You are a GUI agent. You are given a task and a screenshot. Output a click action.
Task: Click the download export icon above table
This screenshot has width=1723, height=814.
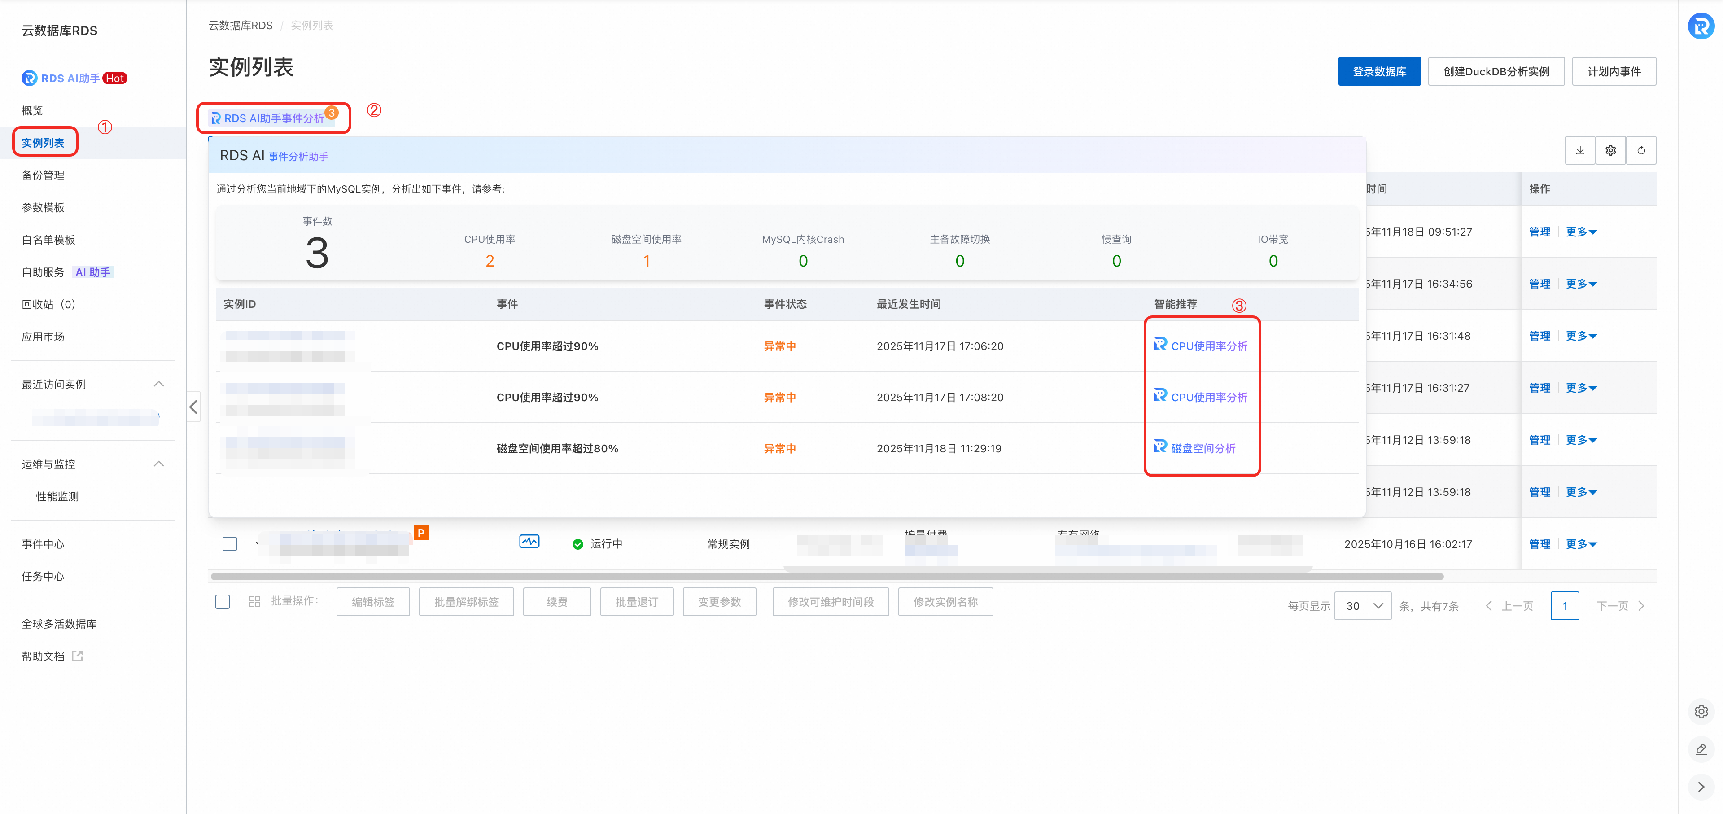1580,150
